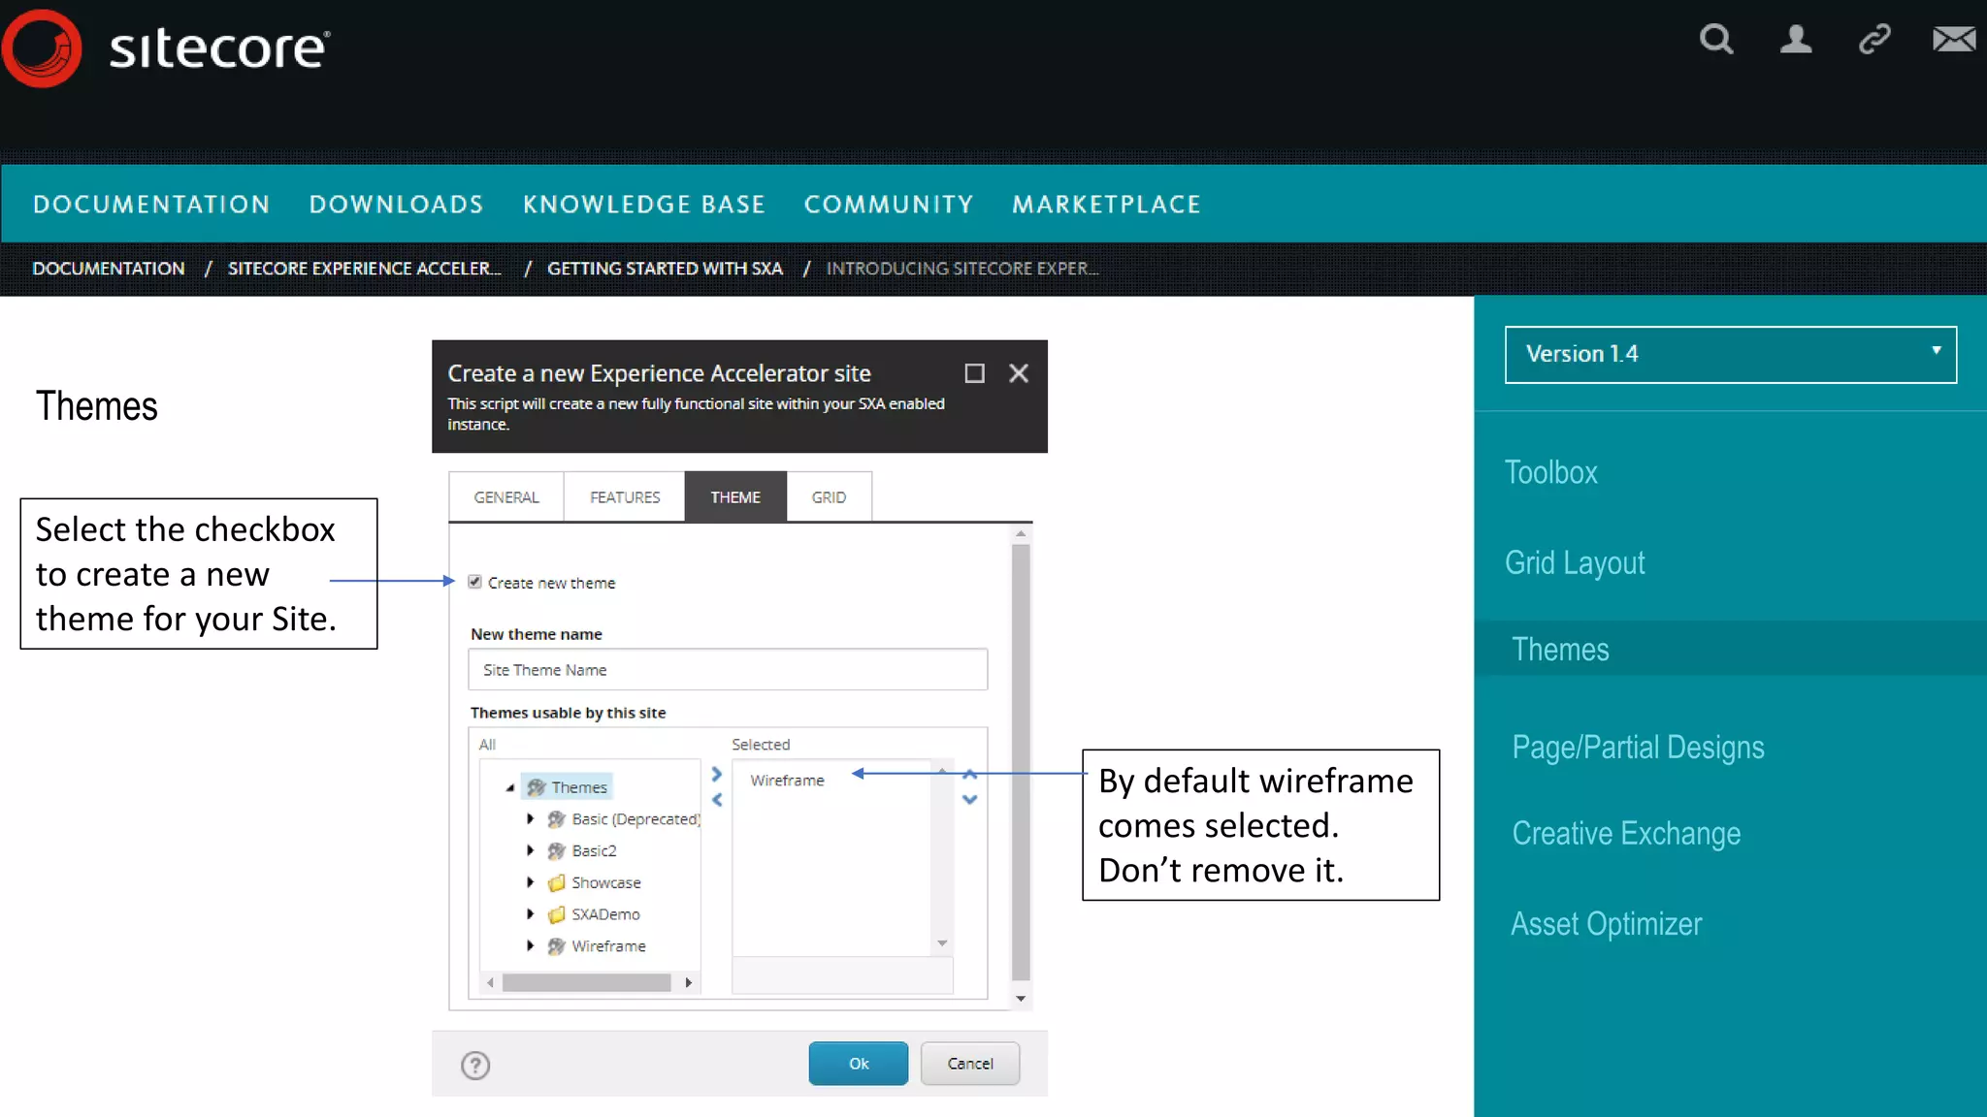
Task: Expand the Basic2 theme node
Action: (x=530, y=850)
